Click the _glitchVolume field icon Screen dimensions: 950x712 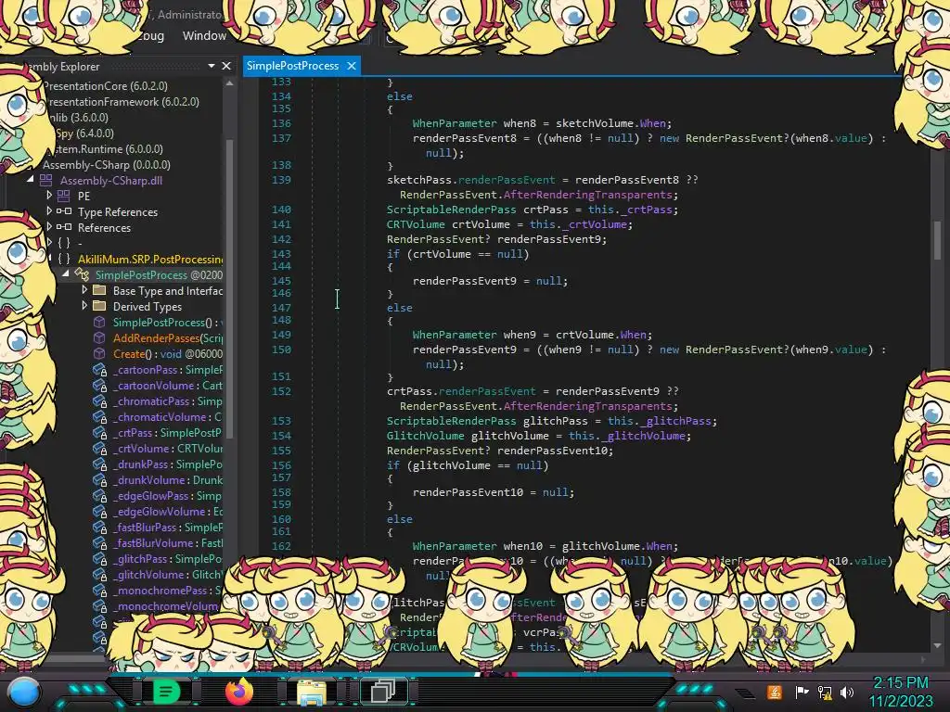99,575
